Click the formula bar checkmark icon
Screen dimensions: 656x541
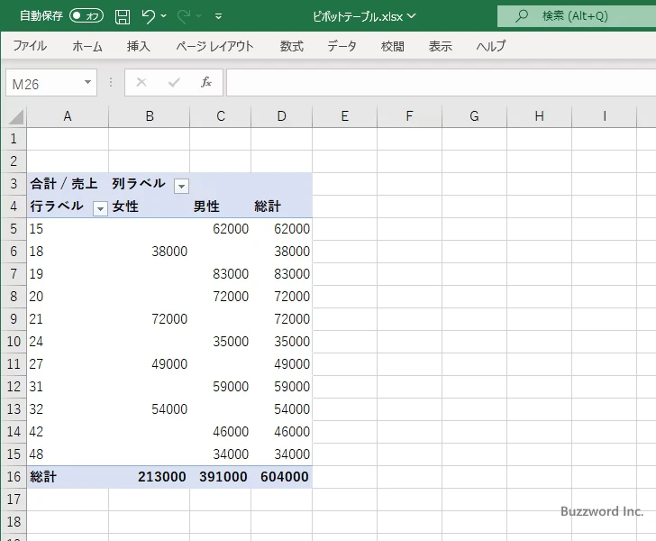174,82
